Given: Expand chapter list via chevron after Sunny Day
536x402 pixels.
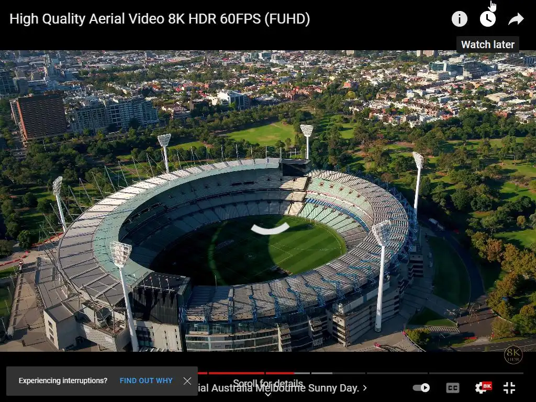Looking at the screenshot, I should point(365,388).
